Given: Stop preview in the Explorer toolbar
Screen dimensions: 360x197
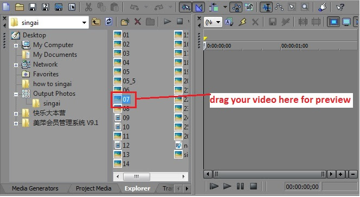Looking at the screenshot, I should (180, 22).
